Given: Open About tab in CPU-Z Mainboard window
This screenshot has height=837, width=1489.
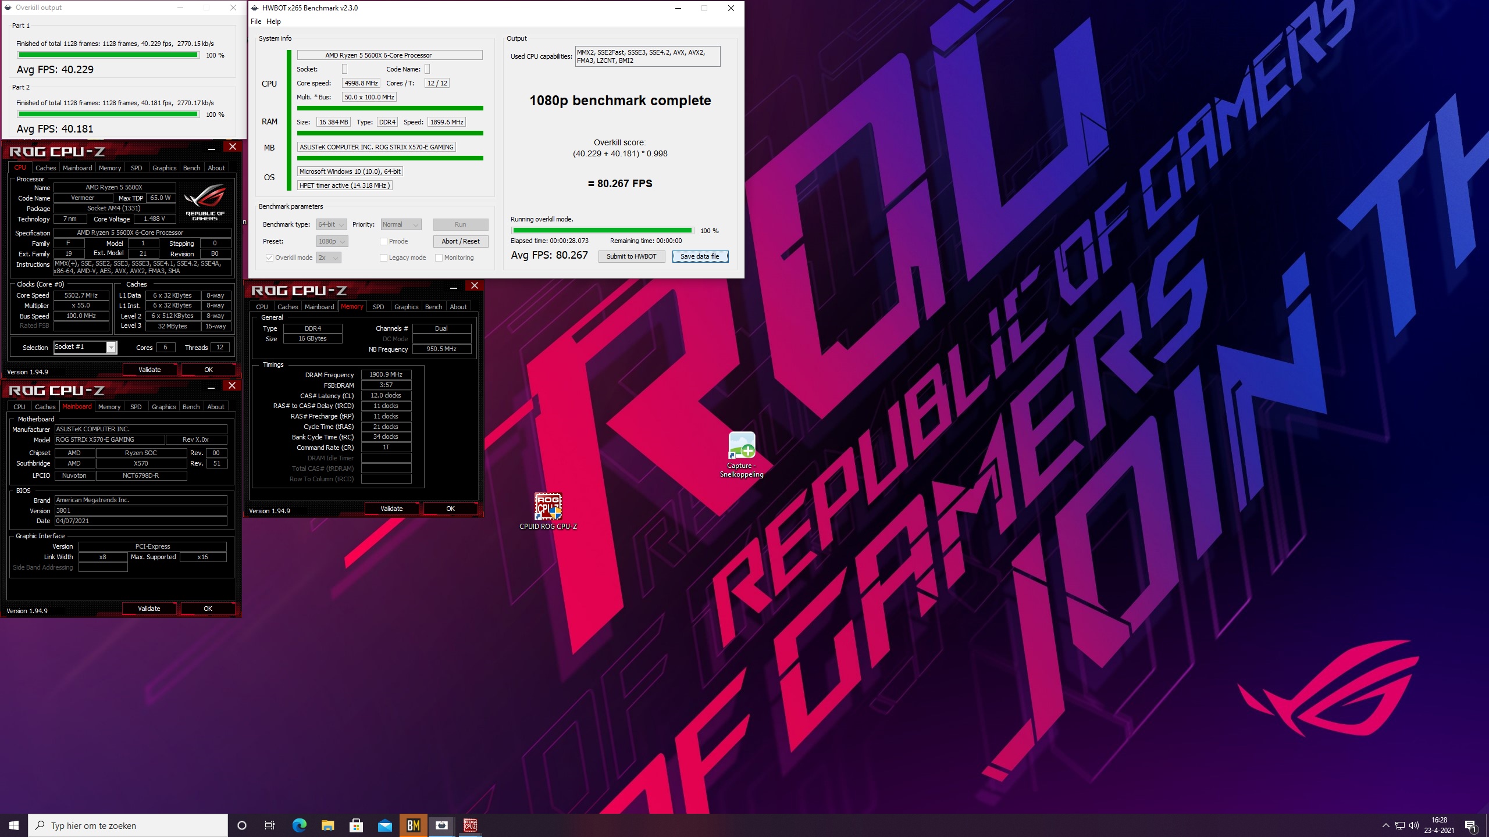Looking at the screenshot, I should pos(216,407).
